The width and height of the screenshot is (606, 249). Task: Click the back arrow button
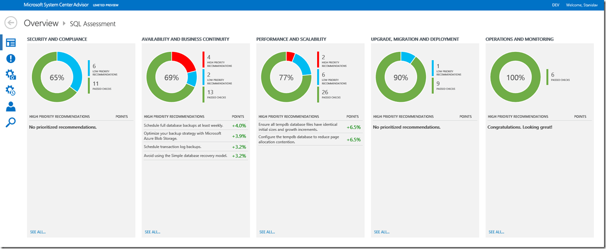coord(11,23)
